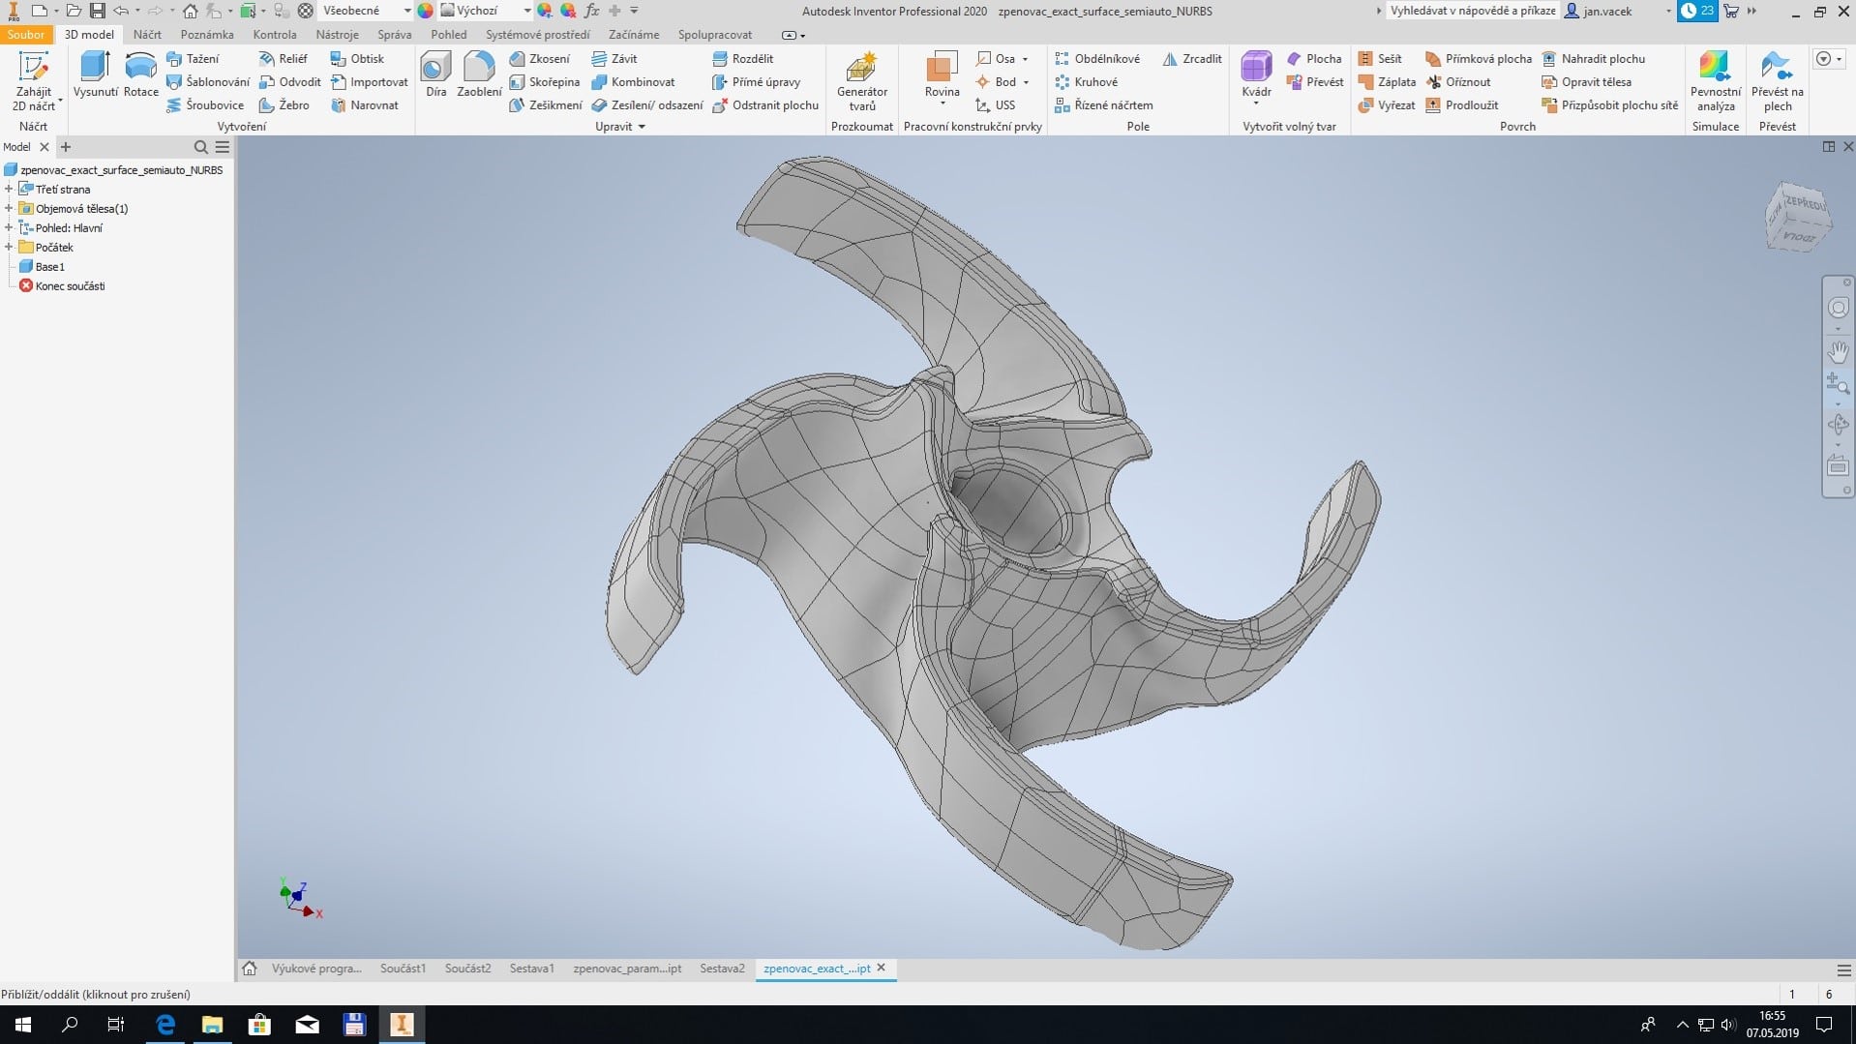Choose the Díra hole tool

coord(435,75)
